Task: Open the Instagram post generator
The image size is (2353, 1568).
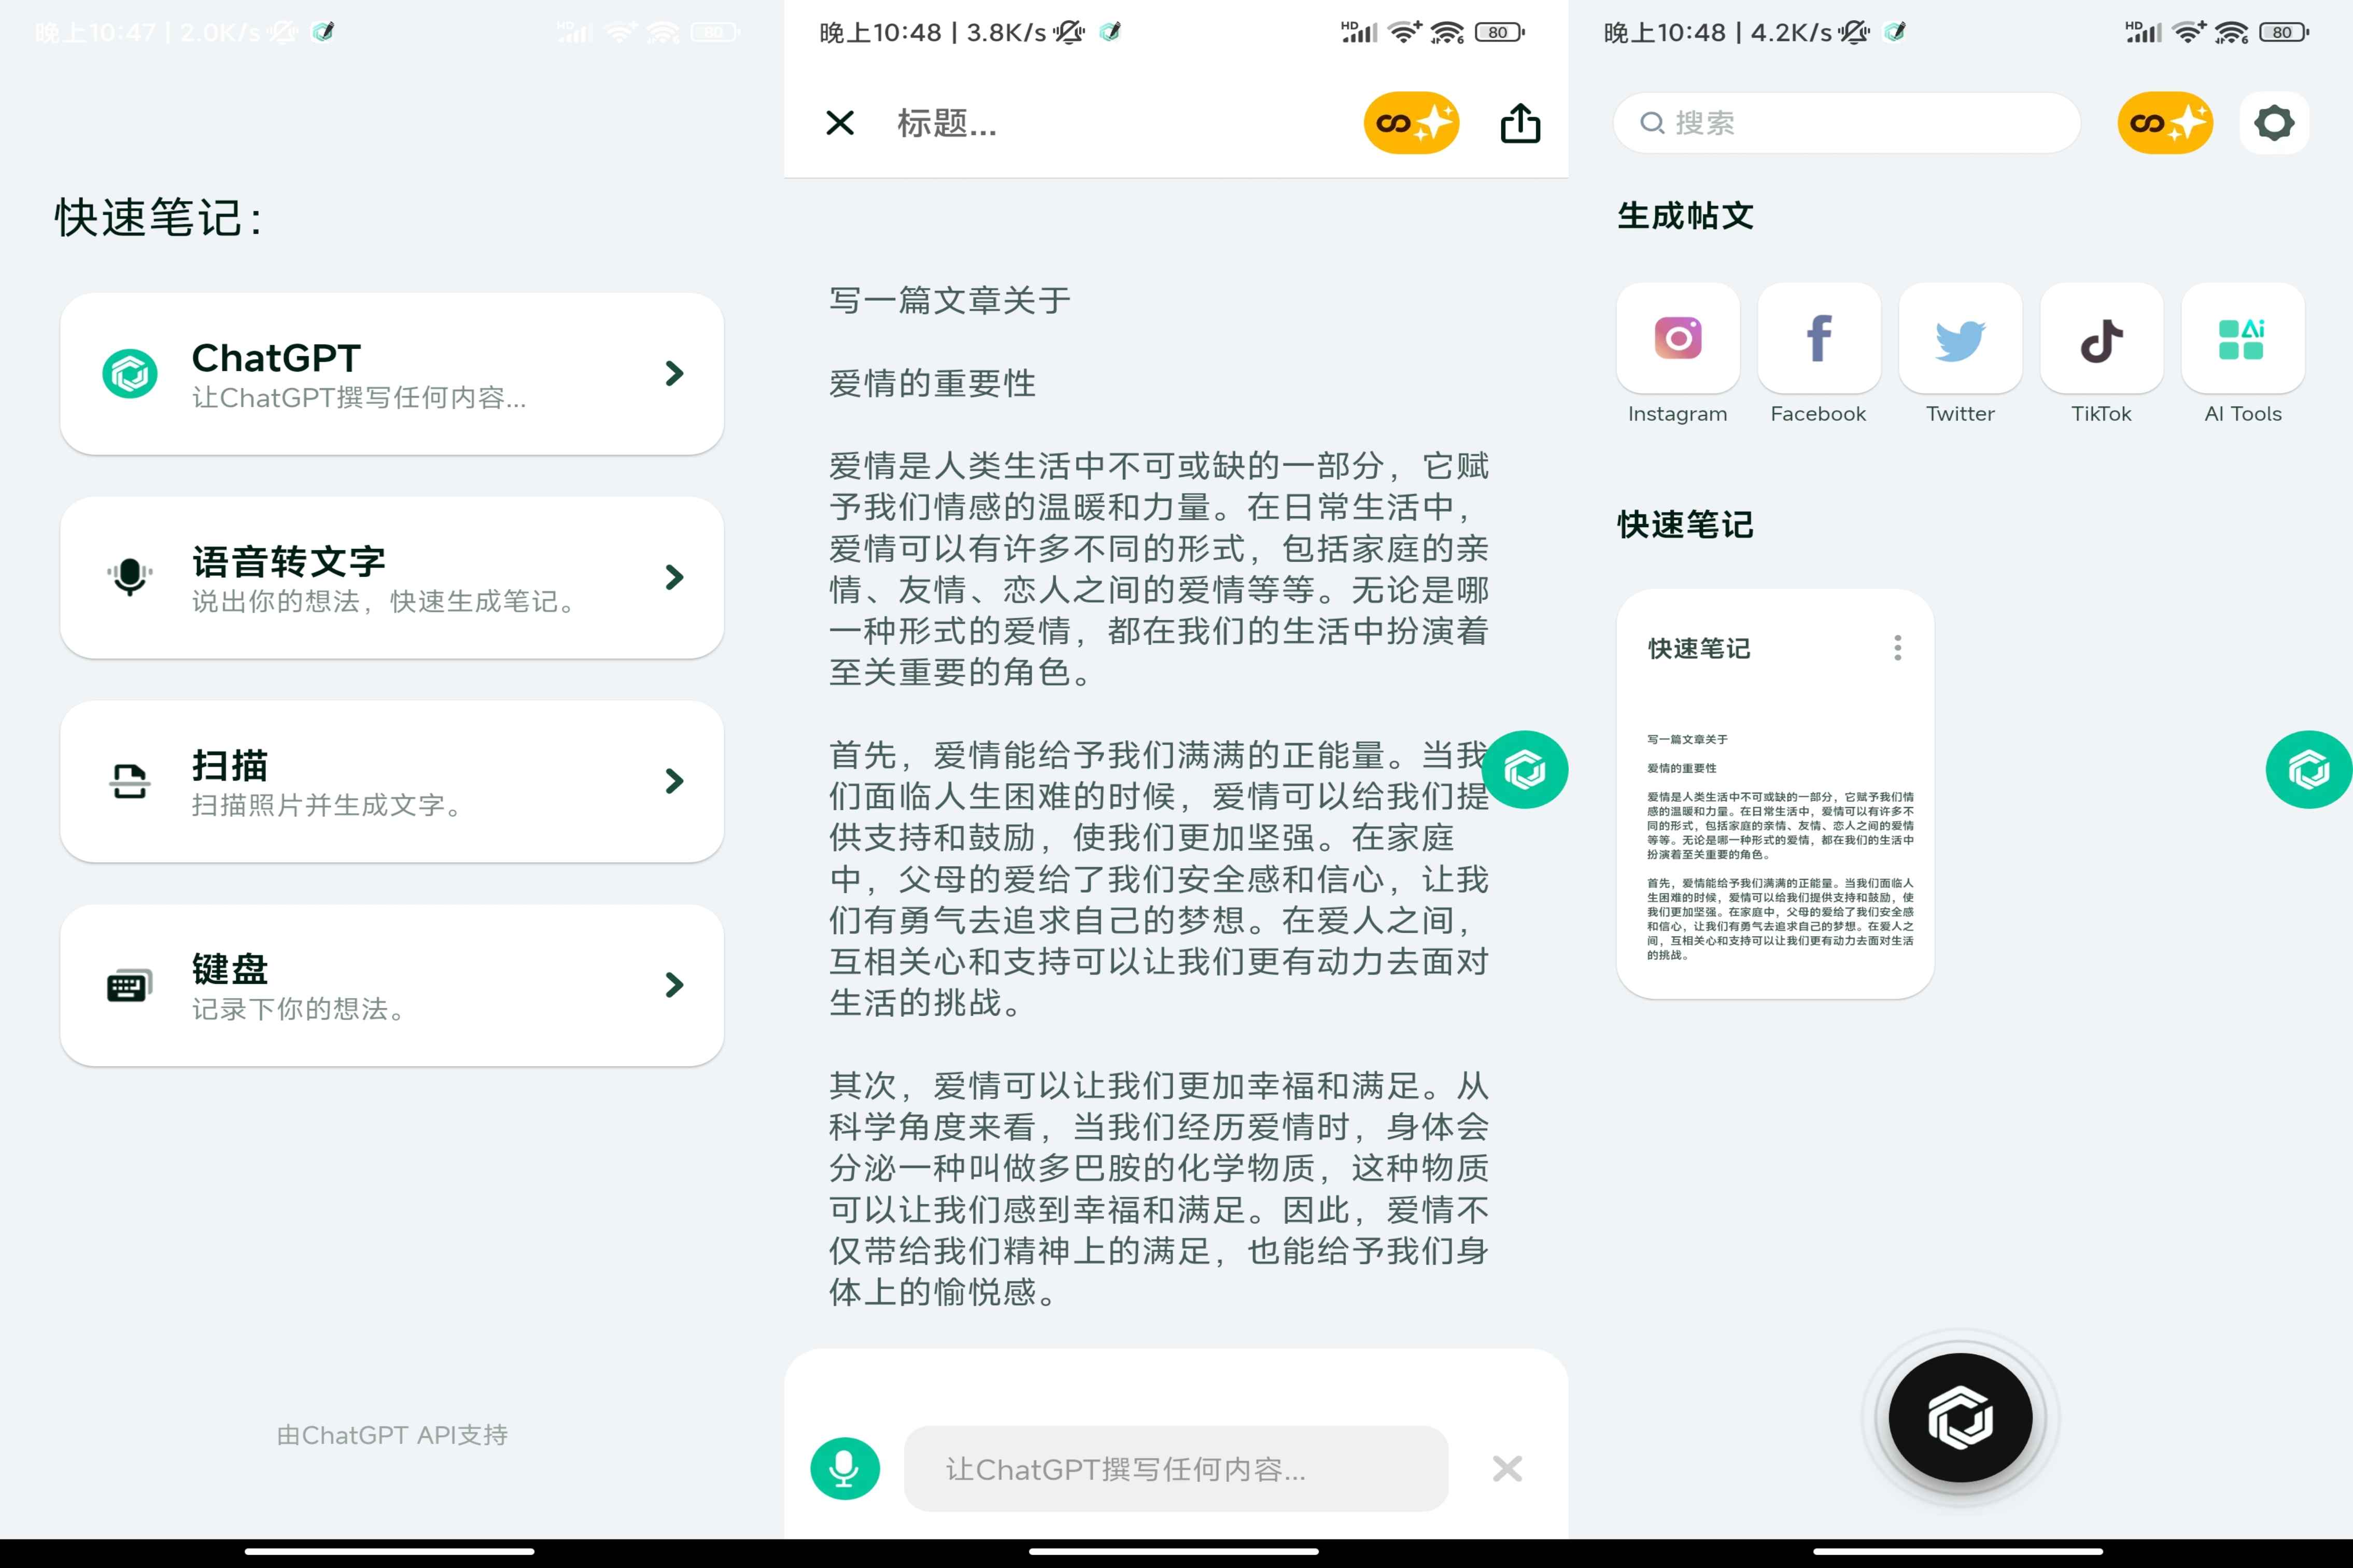Action: pyautogui.click(x=1677, y=339)
